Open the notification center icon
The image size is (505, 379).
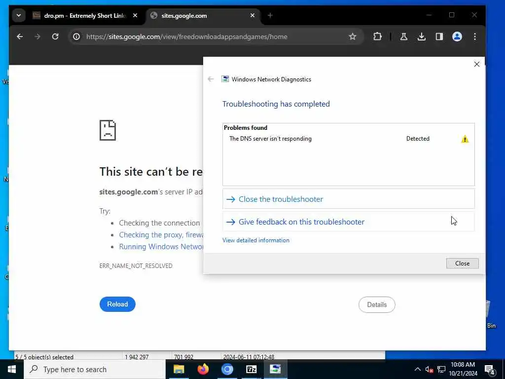(x=490, y=370)
